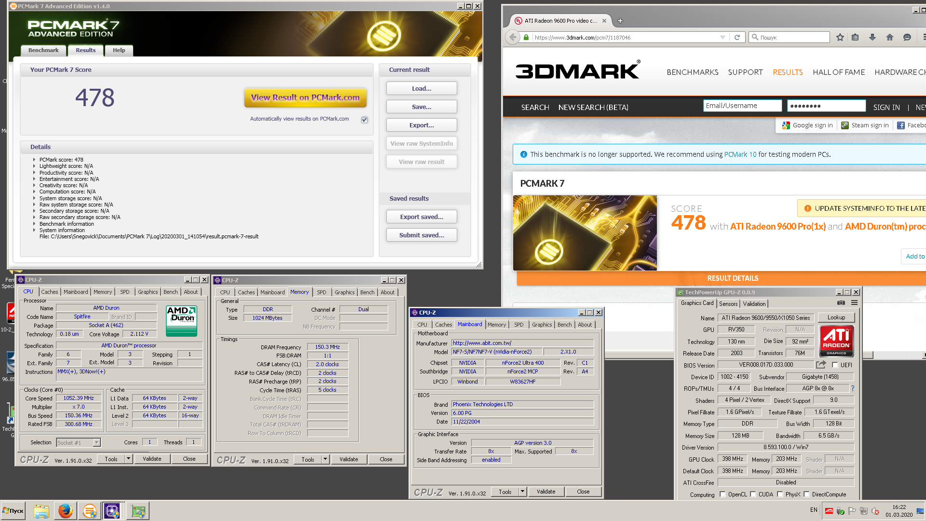This screenshot has height=521, width=926.
Task: Expand Productivity score detail row
Action: pos(34,173)
